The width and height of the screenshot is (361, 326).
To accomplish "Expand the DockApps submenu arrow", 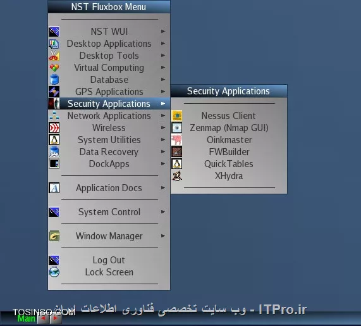I will pos(163,164).
